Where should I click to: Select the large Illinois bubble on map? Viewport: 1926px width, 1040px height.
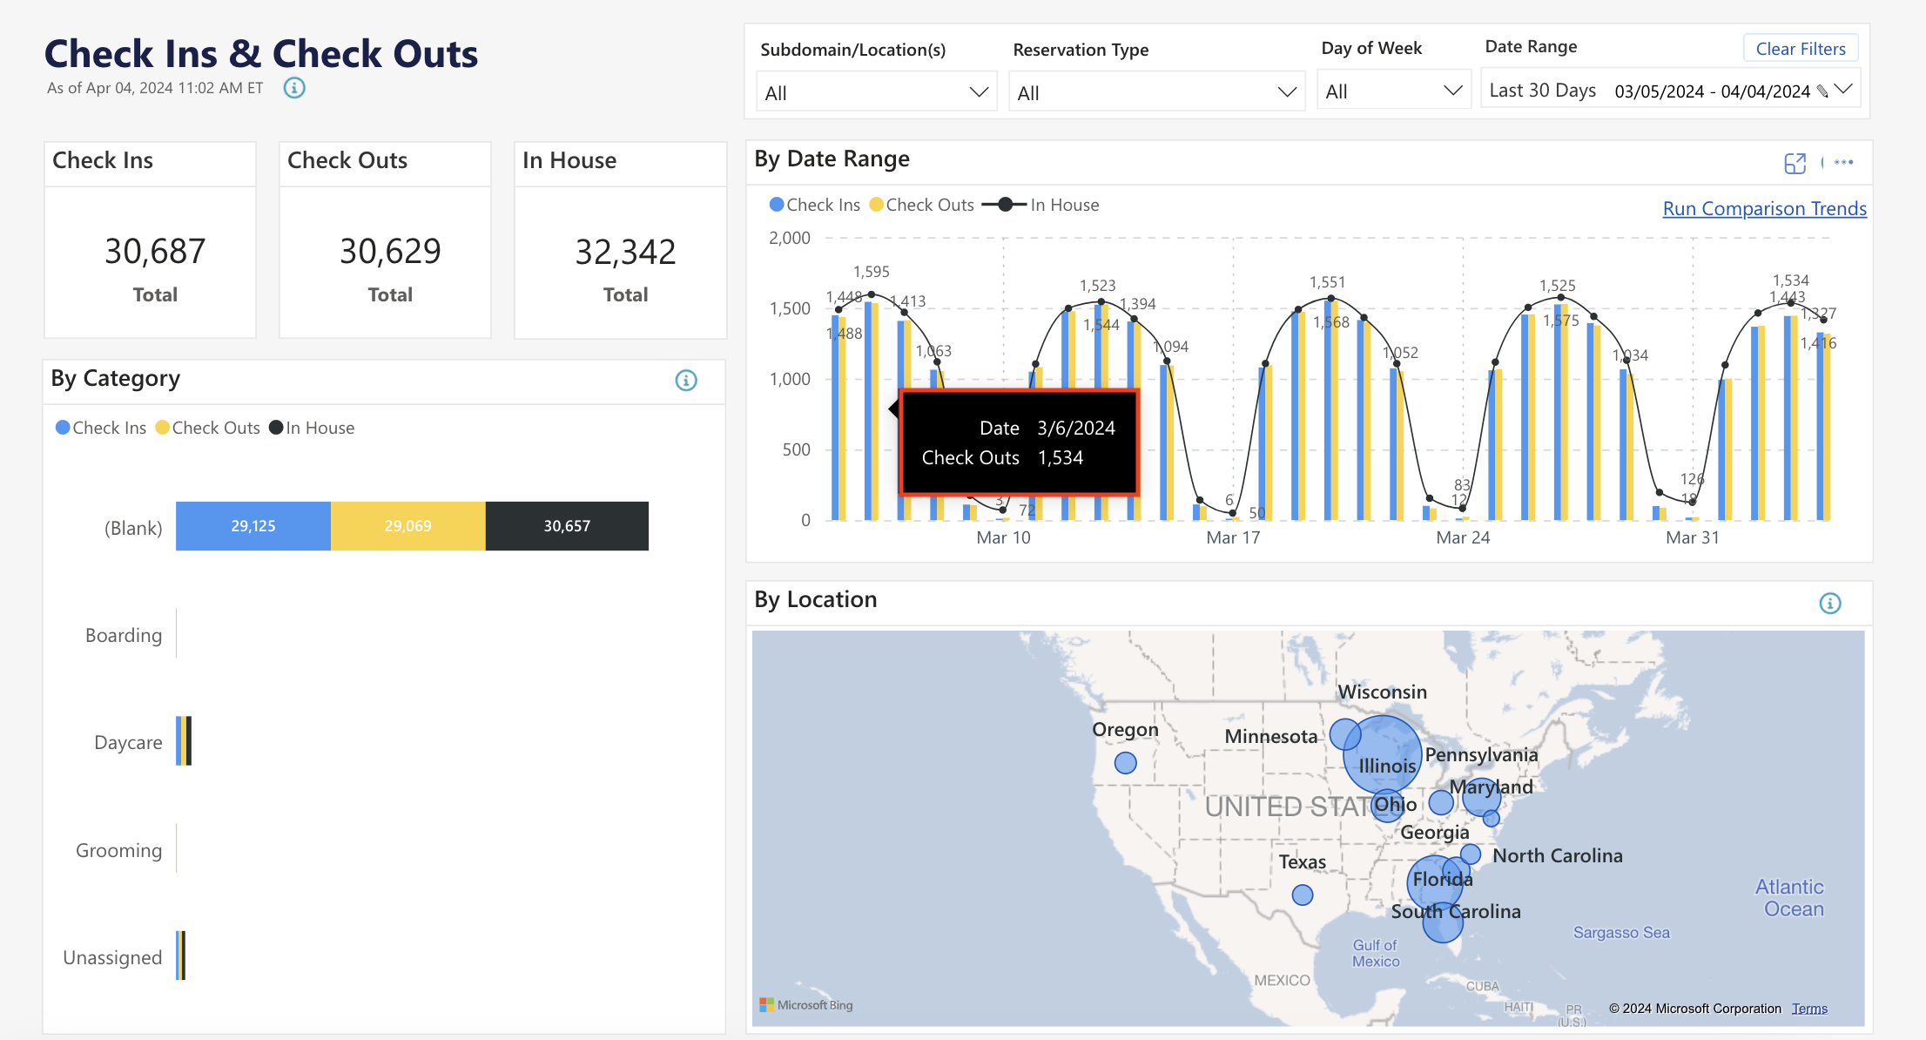pos(1383,754)
